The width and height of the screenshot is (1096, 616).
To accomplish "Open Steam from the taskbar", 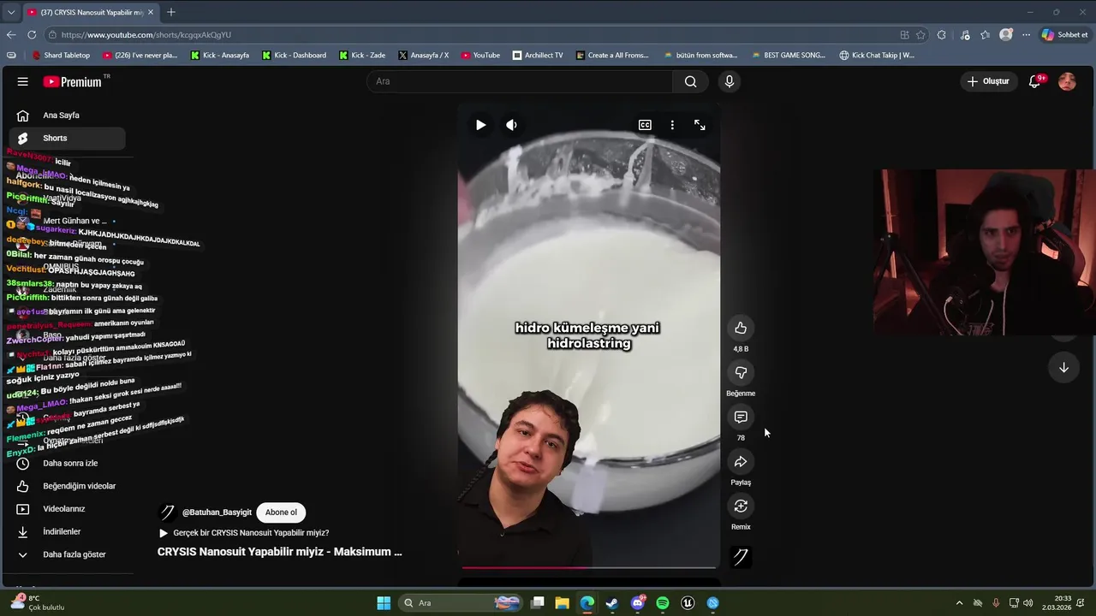I will [x=612, y=603].
